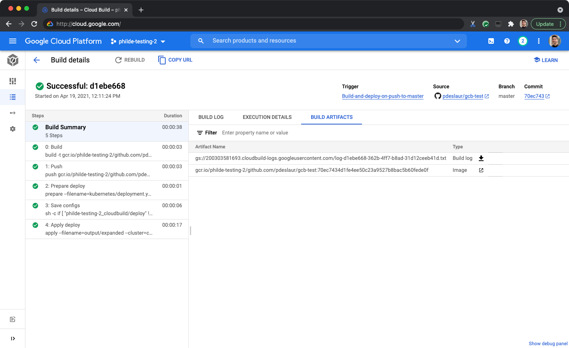Viewport: 569px width, 348px height.
Task: Open the help question mark icon
Action: (x=507, y=41)
